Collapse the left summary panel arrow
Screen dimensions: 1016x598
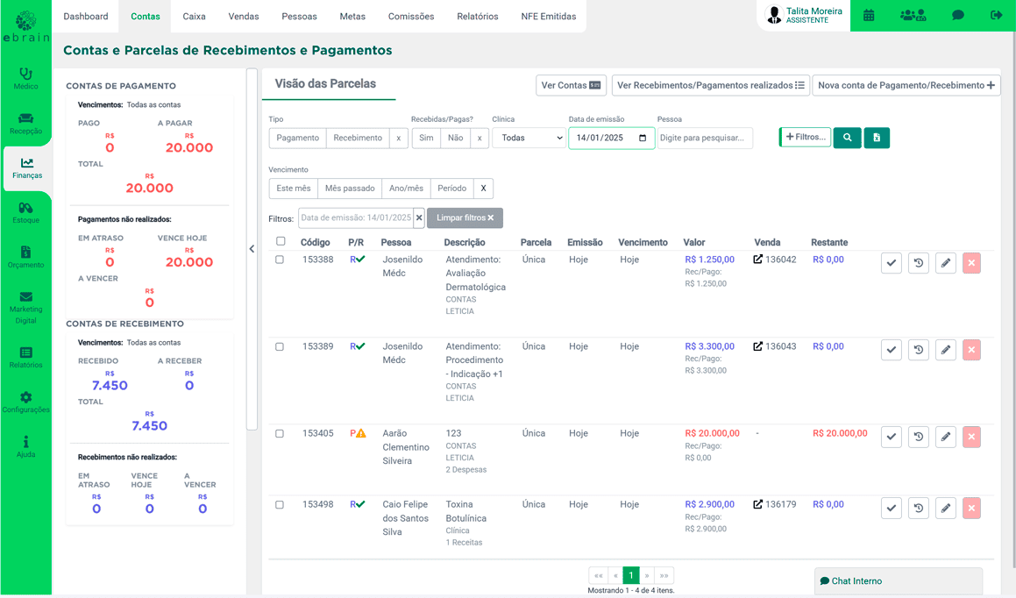252,249
